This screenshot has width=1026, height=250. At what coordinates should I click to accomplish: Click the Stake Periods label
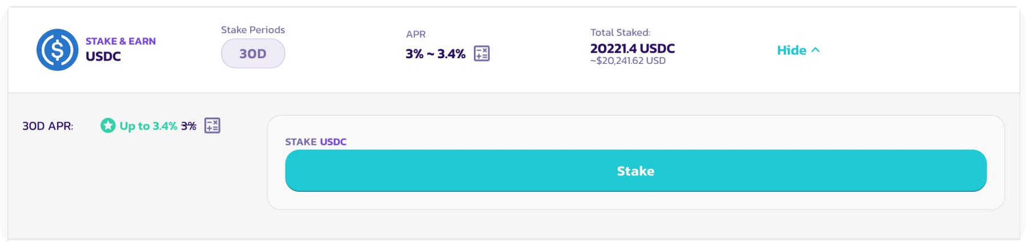(x=253, y=30)
